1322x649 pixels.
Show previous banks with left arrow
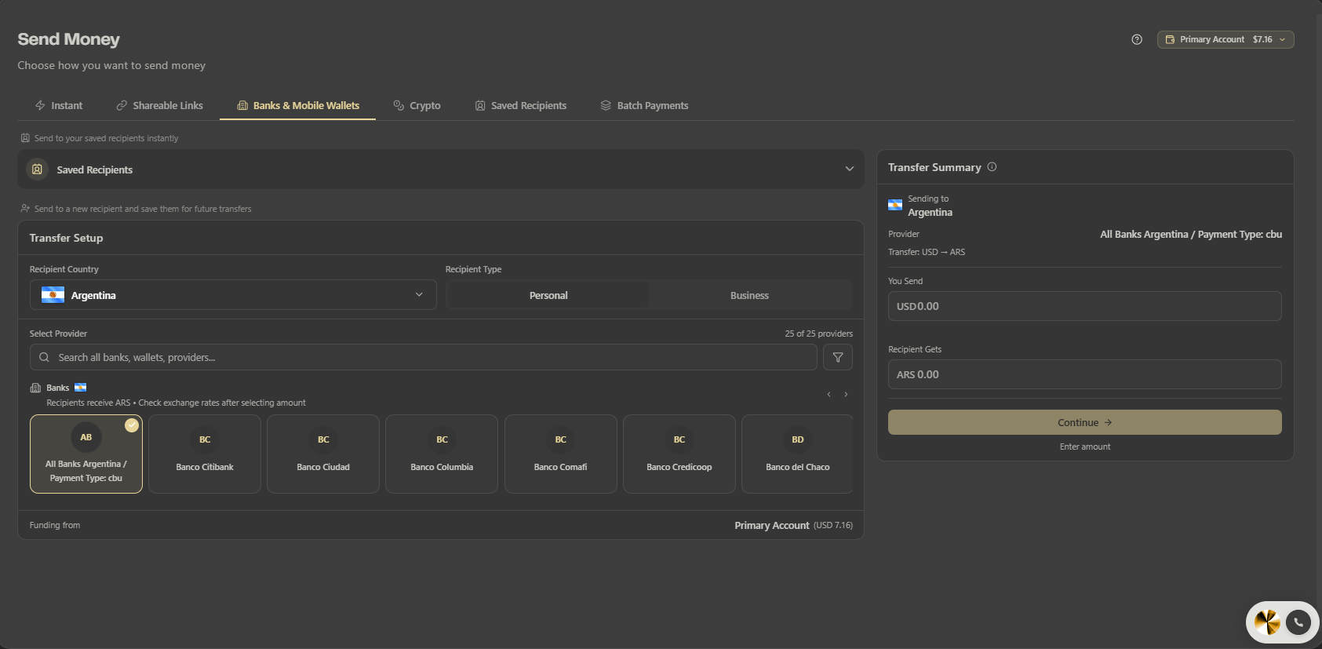click(829, 395)
